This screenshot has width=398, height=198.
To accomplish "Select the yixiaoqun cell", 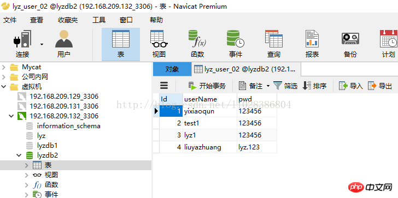I will click(210, 111).
